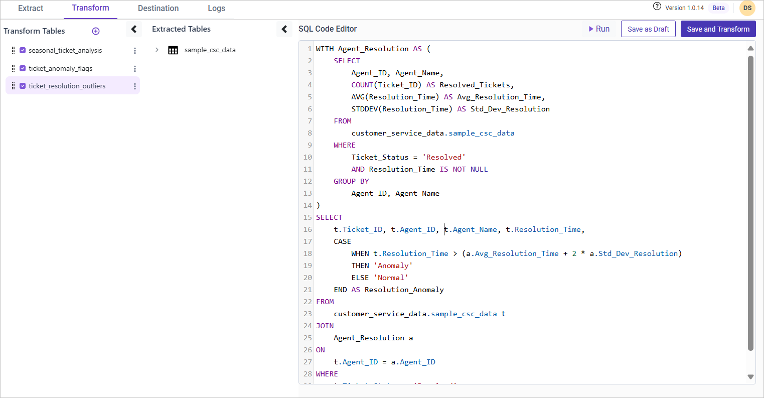Add a new transform table with plus icon
The height and width of the screenshot is (398, 764).
coord(96,31)
